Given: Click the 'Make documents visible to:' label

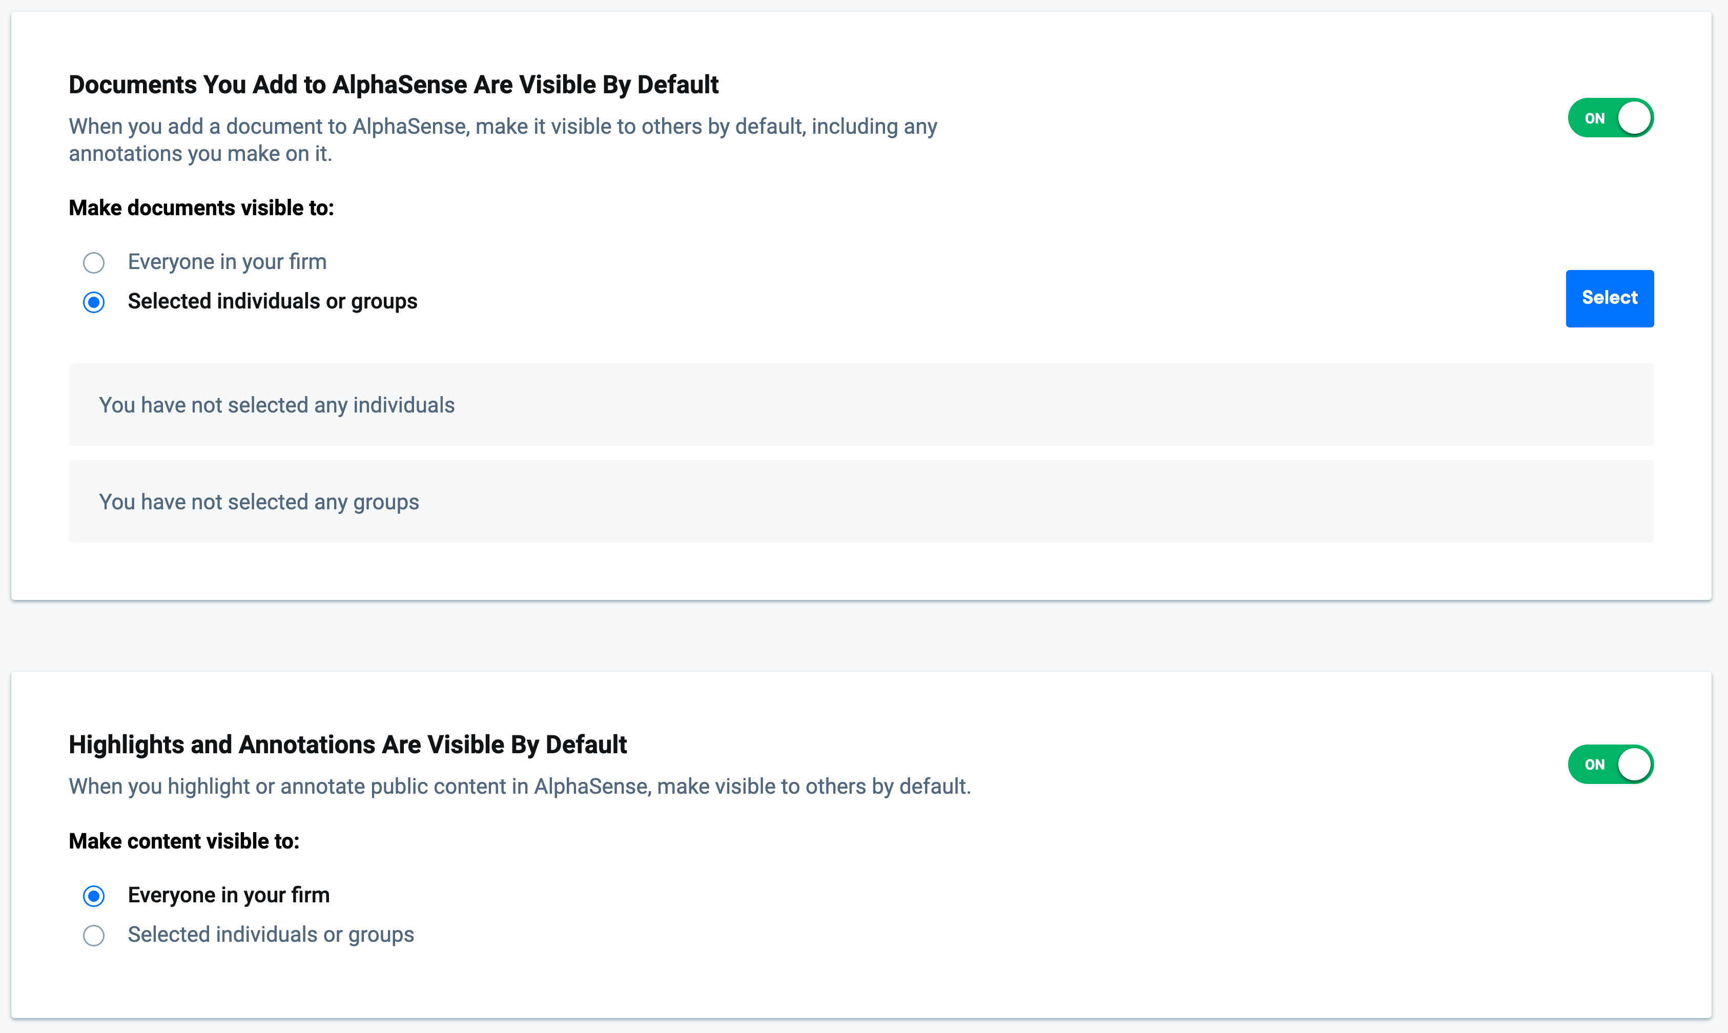Looking at the screenshot, I should (201, 208).
